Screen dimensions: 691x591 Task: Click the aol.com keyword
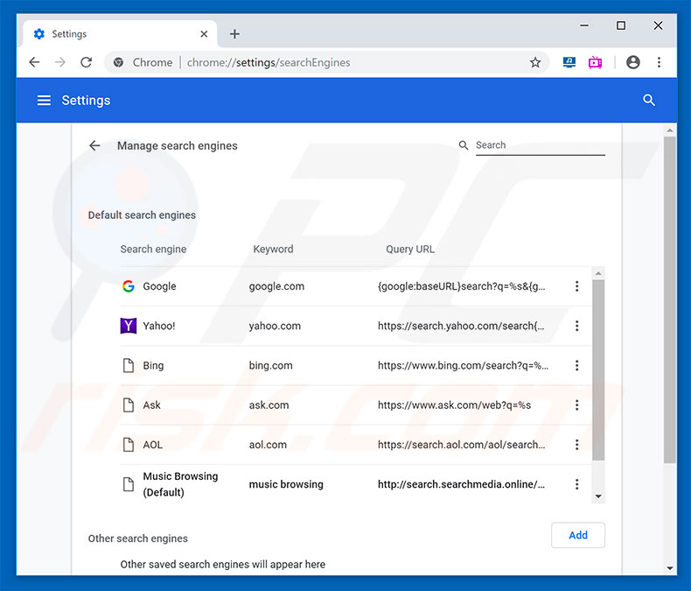pos(268,445)
